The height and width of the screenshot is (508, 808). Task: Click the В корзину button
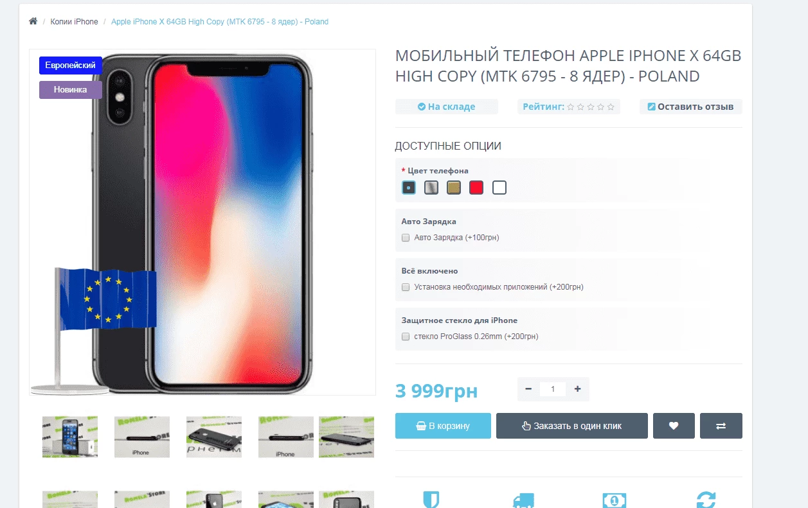[443, 426]
